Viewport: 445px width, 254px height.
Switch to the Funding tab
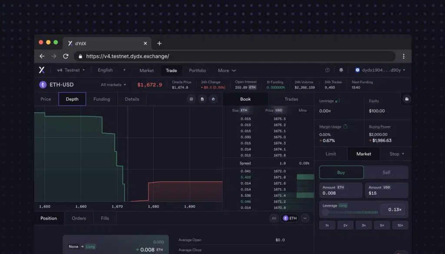click(102, 99)
